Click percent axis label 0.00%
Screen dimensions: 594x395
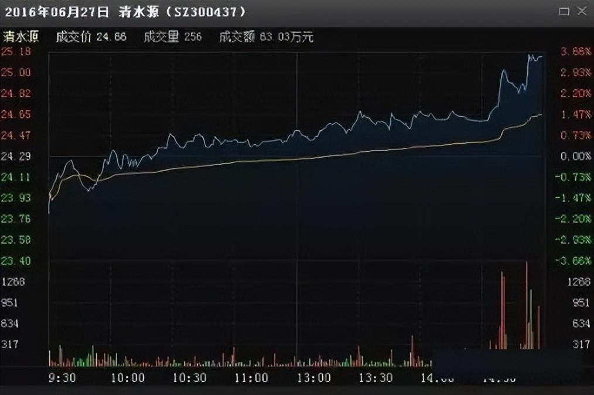click(x=576, y=156)
